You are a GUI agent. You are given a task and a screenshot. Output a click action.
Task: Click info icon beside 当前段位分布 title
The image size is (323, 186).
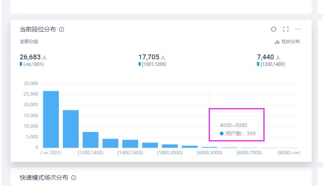click(61, 30)
